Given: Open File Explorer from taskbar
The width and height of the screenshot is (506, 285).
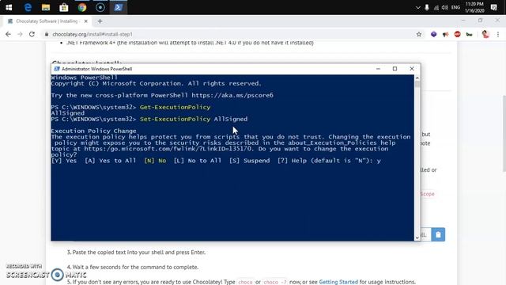Looking at the screenshot, I should click(46, 7).
